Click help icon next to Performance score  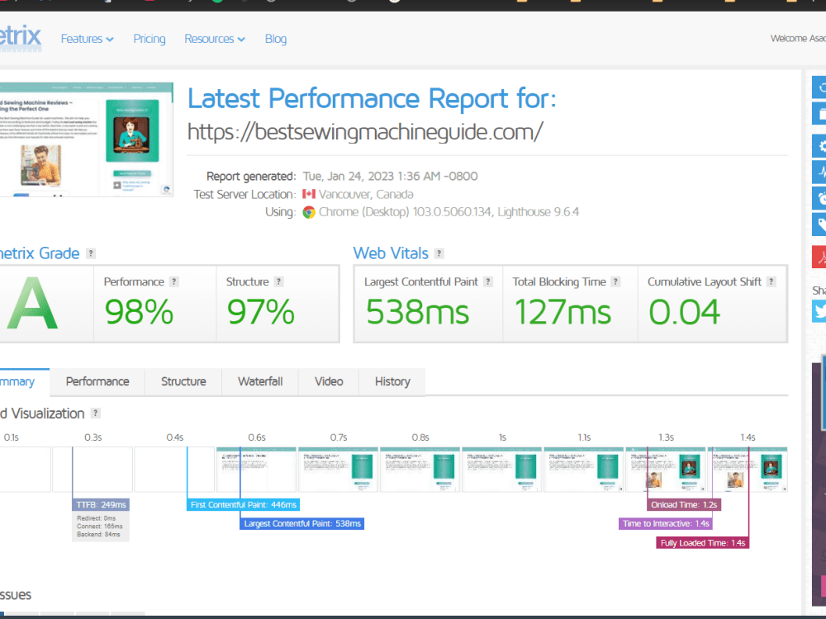pyautogui.click(x=173, y=281)
